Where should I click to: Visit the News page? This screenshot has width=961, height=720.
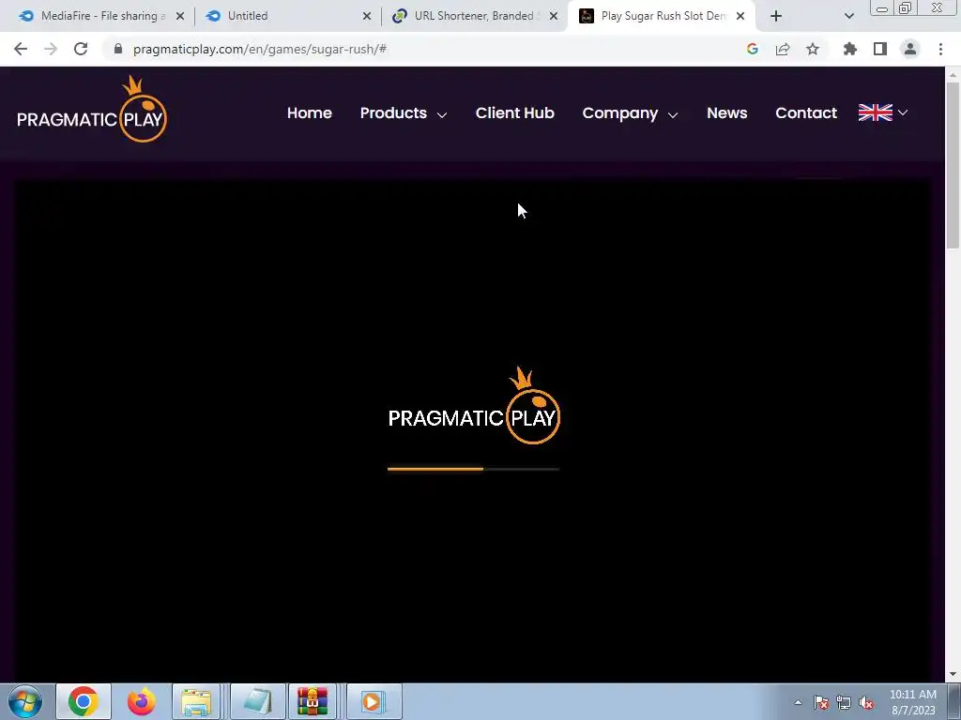[727, 112]
